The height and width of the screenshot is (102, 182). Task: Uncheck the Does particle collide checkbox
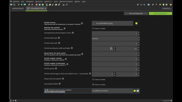(93, 84)
